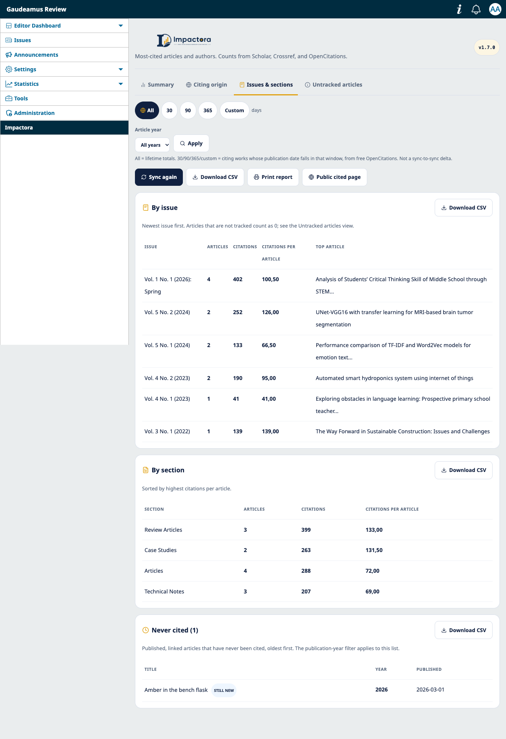
Task: Select the 90 days range pill
Action: 188,110
